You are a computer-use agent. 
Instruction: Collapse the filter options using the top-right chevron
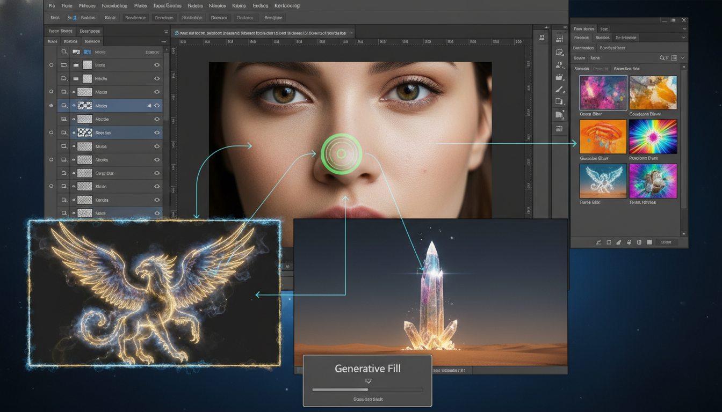coord(684,28)
